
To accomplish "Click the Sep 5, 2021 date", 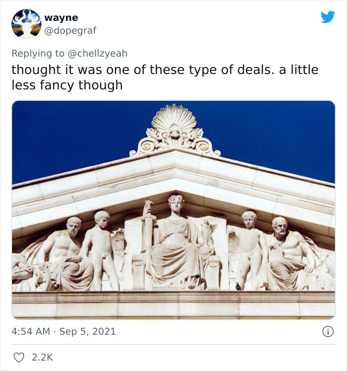I will (87, 331).
